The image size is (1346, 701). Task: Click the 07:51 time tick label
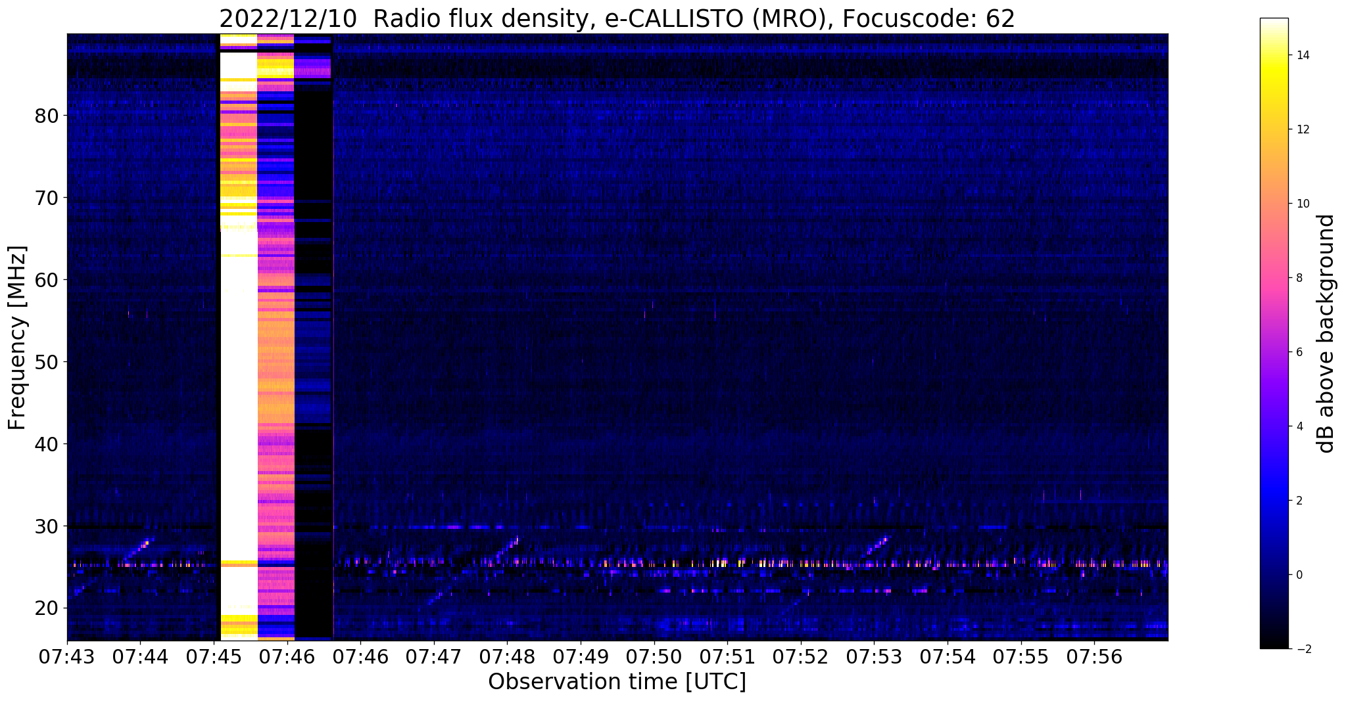click(x=727, y=656)
